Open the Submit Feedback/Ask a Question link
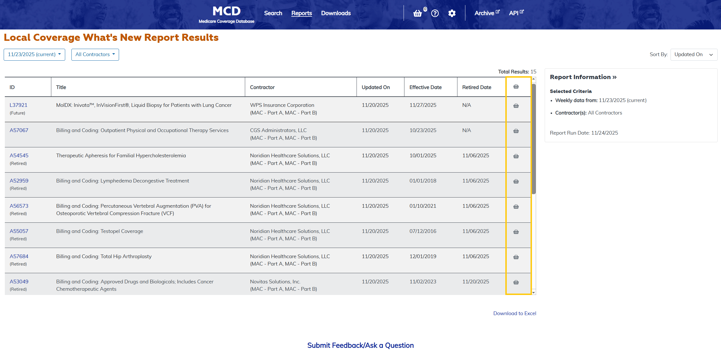721x363 pixels. [360, 345]
